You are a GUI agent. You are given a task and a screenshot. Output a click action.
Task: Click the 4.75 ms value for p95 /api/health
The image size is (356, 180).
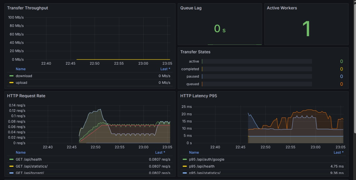point(337,166)
